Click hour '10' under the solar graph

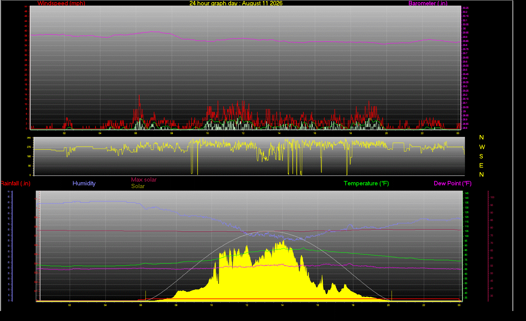click(211, 305)
